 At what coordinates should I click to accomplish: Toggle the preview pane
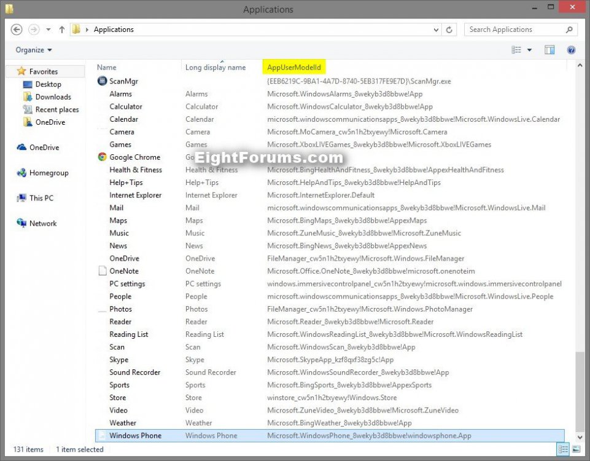549,50
